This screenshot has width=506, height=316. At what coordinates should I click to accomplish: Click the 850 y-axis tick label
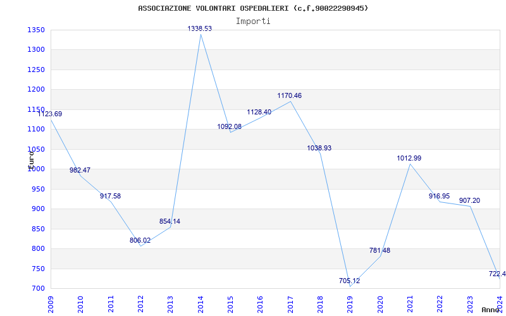37,229
